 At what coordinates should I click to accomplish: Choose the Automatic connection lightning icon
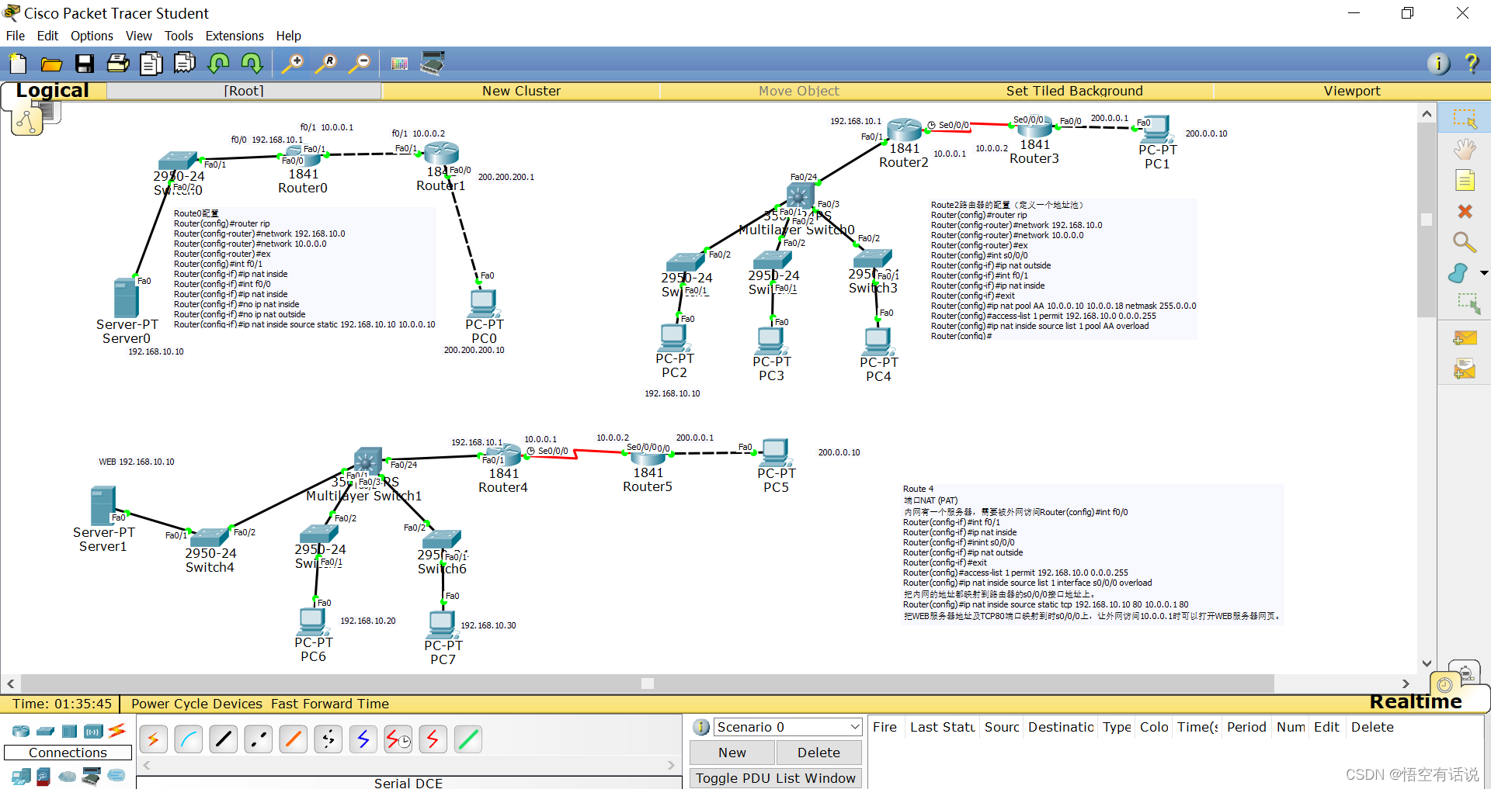153,739
